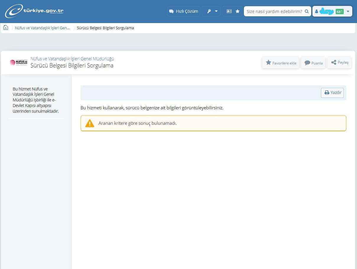Share the page with Paylaş
This screenshot has height=269, width=357.
pyautogui.click(x=340, y=62)
